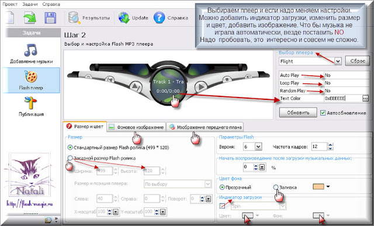This screenshot has height=226, width=374.
Task: Click the Update globe icon
Action: click(124, 18)
